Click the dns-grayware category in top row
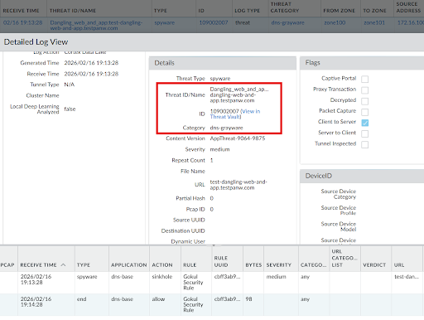Screen dimensions: 424x320 coord(287,22)
